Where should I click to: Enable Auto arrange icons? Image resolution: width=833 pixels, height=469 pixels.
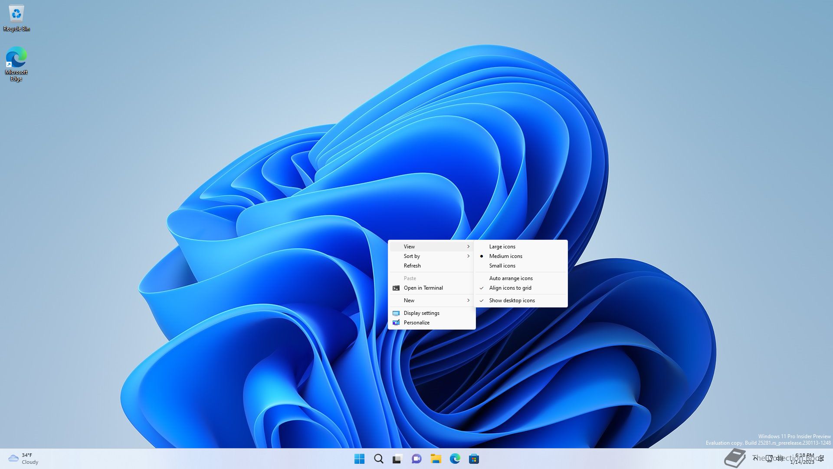[511, 278]
